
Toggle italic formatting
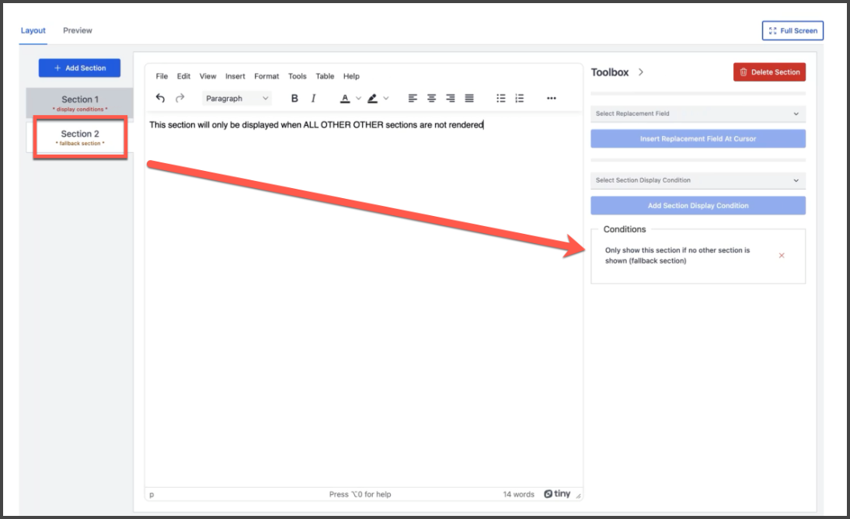[313, 99]
